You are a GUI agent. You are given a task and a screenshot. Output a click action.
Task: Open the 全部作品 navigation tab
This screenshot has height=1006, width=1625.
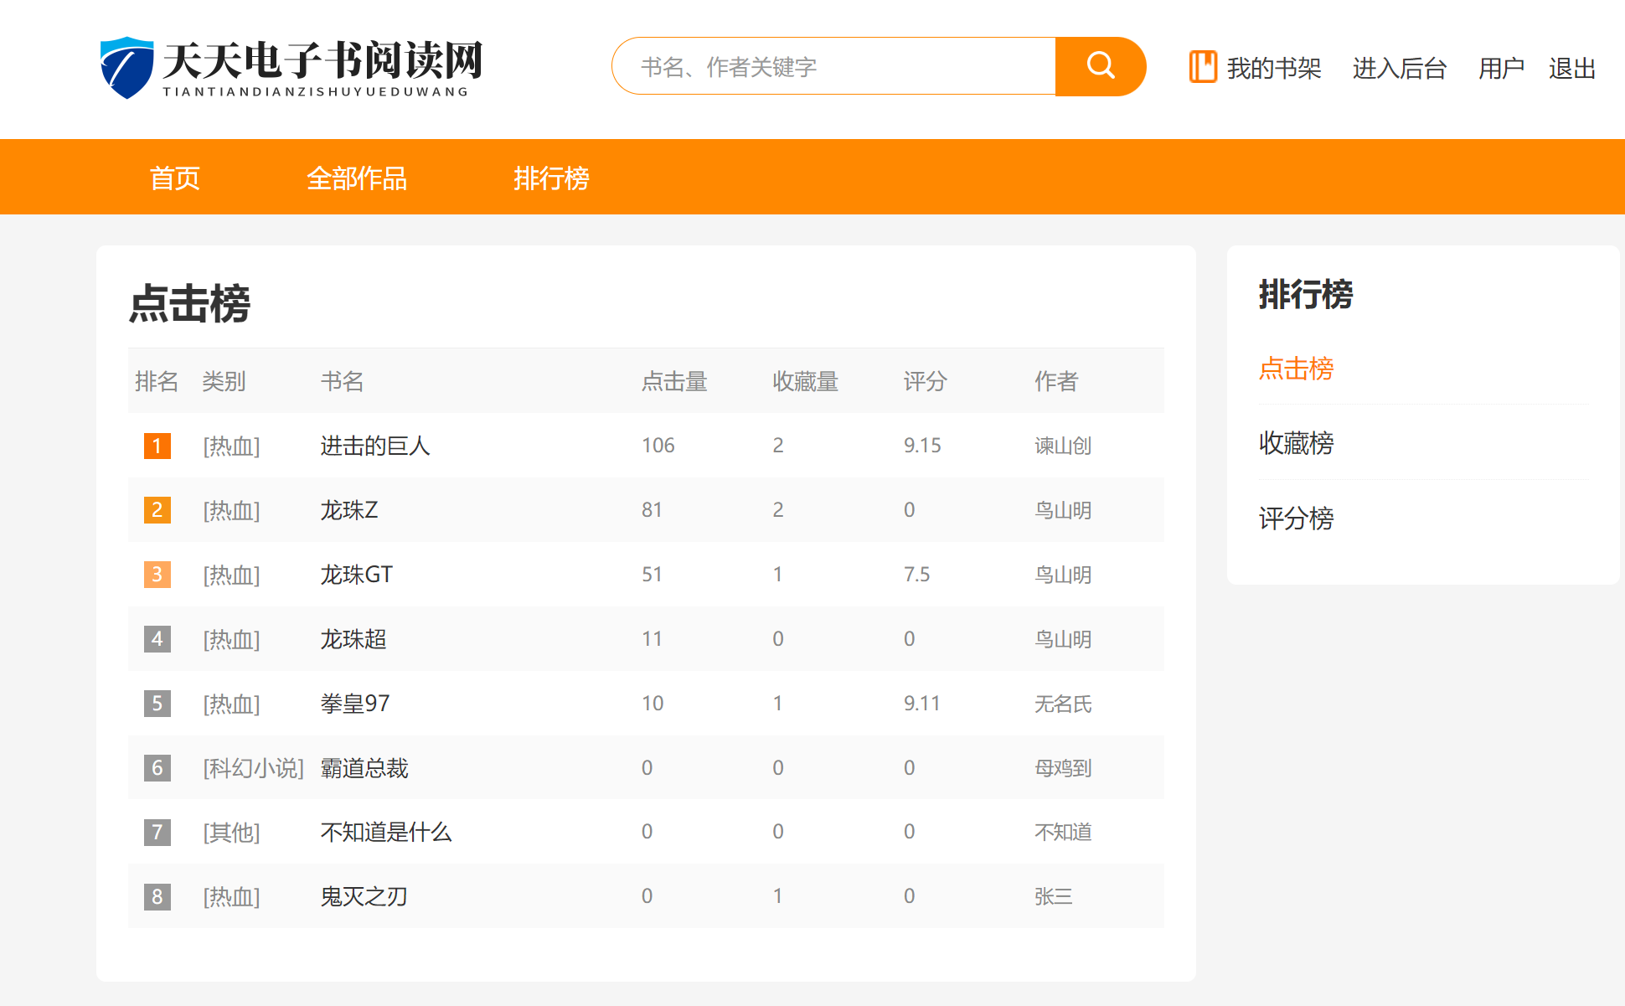tap(357, 178)
